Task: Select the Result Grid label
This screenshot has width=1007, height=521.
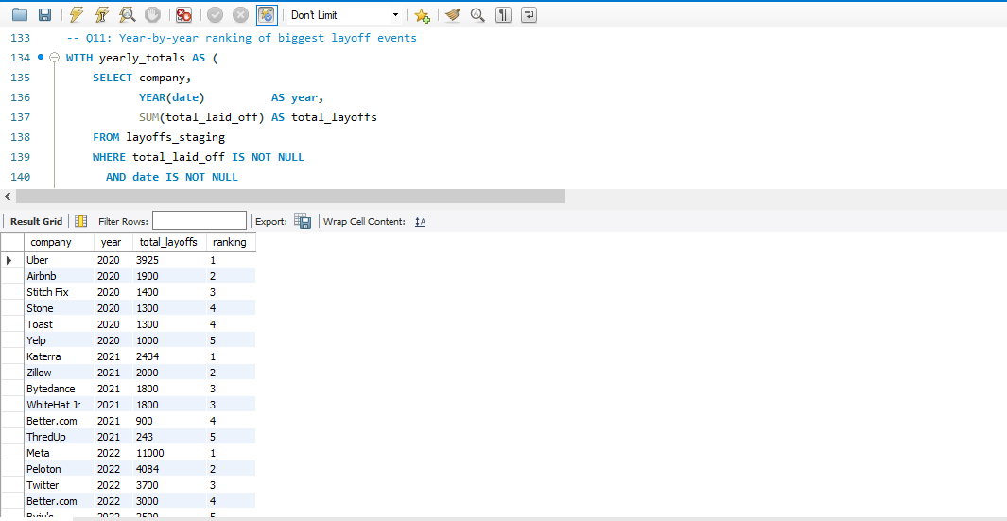Action: pos(36,221)
